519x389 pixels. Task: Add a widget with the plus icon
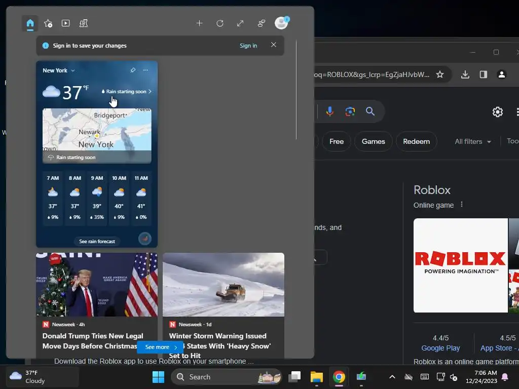coord(199,23)
